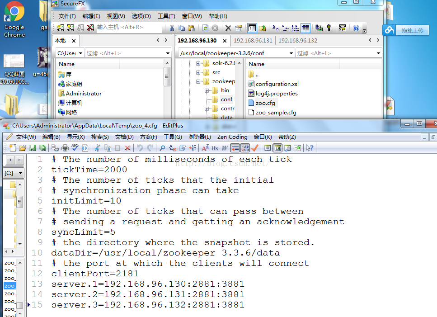Viewport: 437px width, 317px height.
Task: Toggle folder tree view in SecureFX toolbar
Action: click(252, 28)
